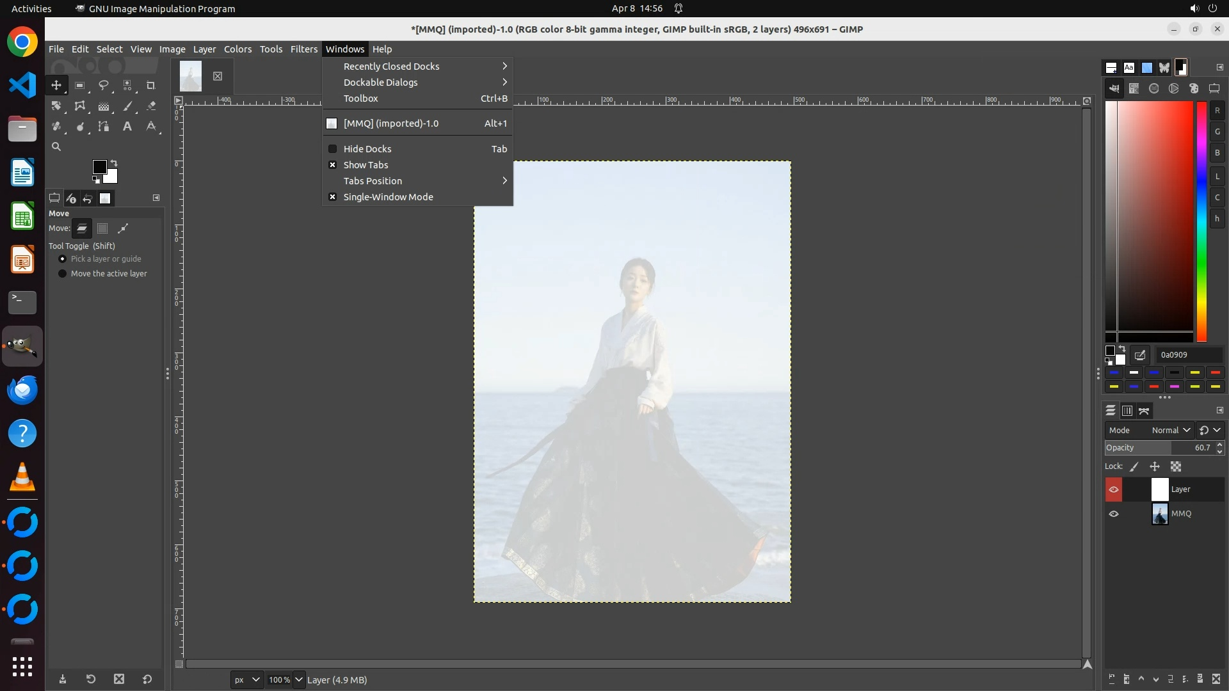Hide the MMQ layer with eye icon

pyautogui.click(x=1114, y=514)
